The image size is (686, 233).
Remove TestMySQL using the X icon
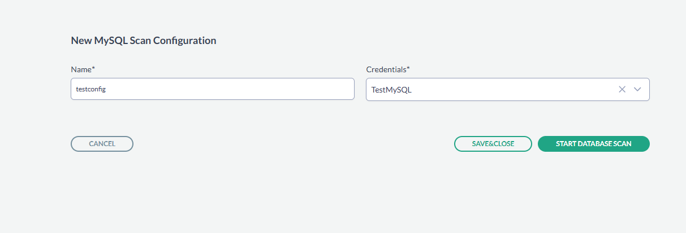pos(622,89)
